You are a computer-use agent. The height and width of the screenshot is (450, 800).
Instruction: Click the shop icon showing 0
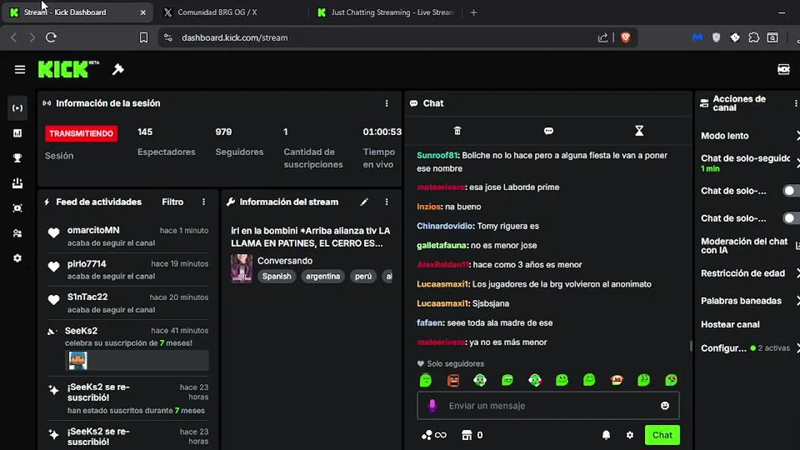click(472, 435)
